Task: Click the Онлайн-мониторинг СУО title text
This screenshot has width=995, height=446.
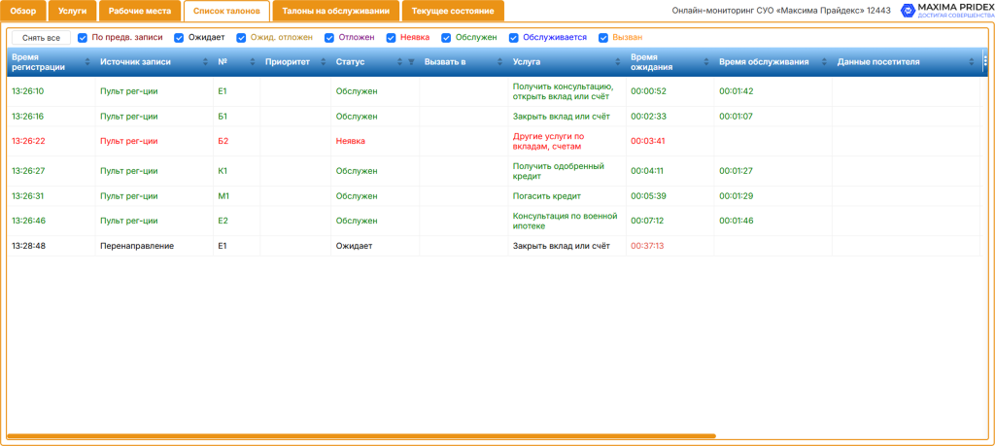Action: [x=781, y=11]
